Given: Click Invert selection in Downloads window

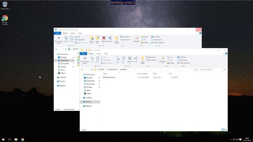Looking at the screenshot, I should [x=157, y=43].
